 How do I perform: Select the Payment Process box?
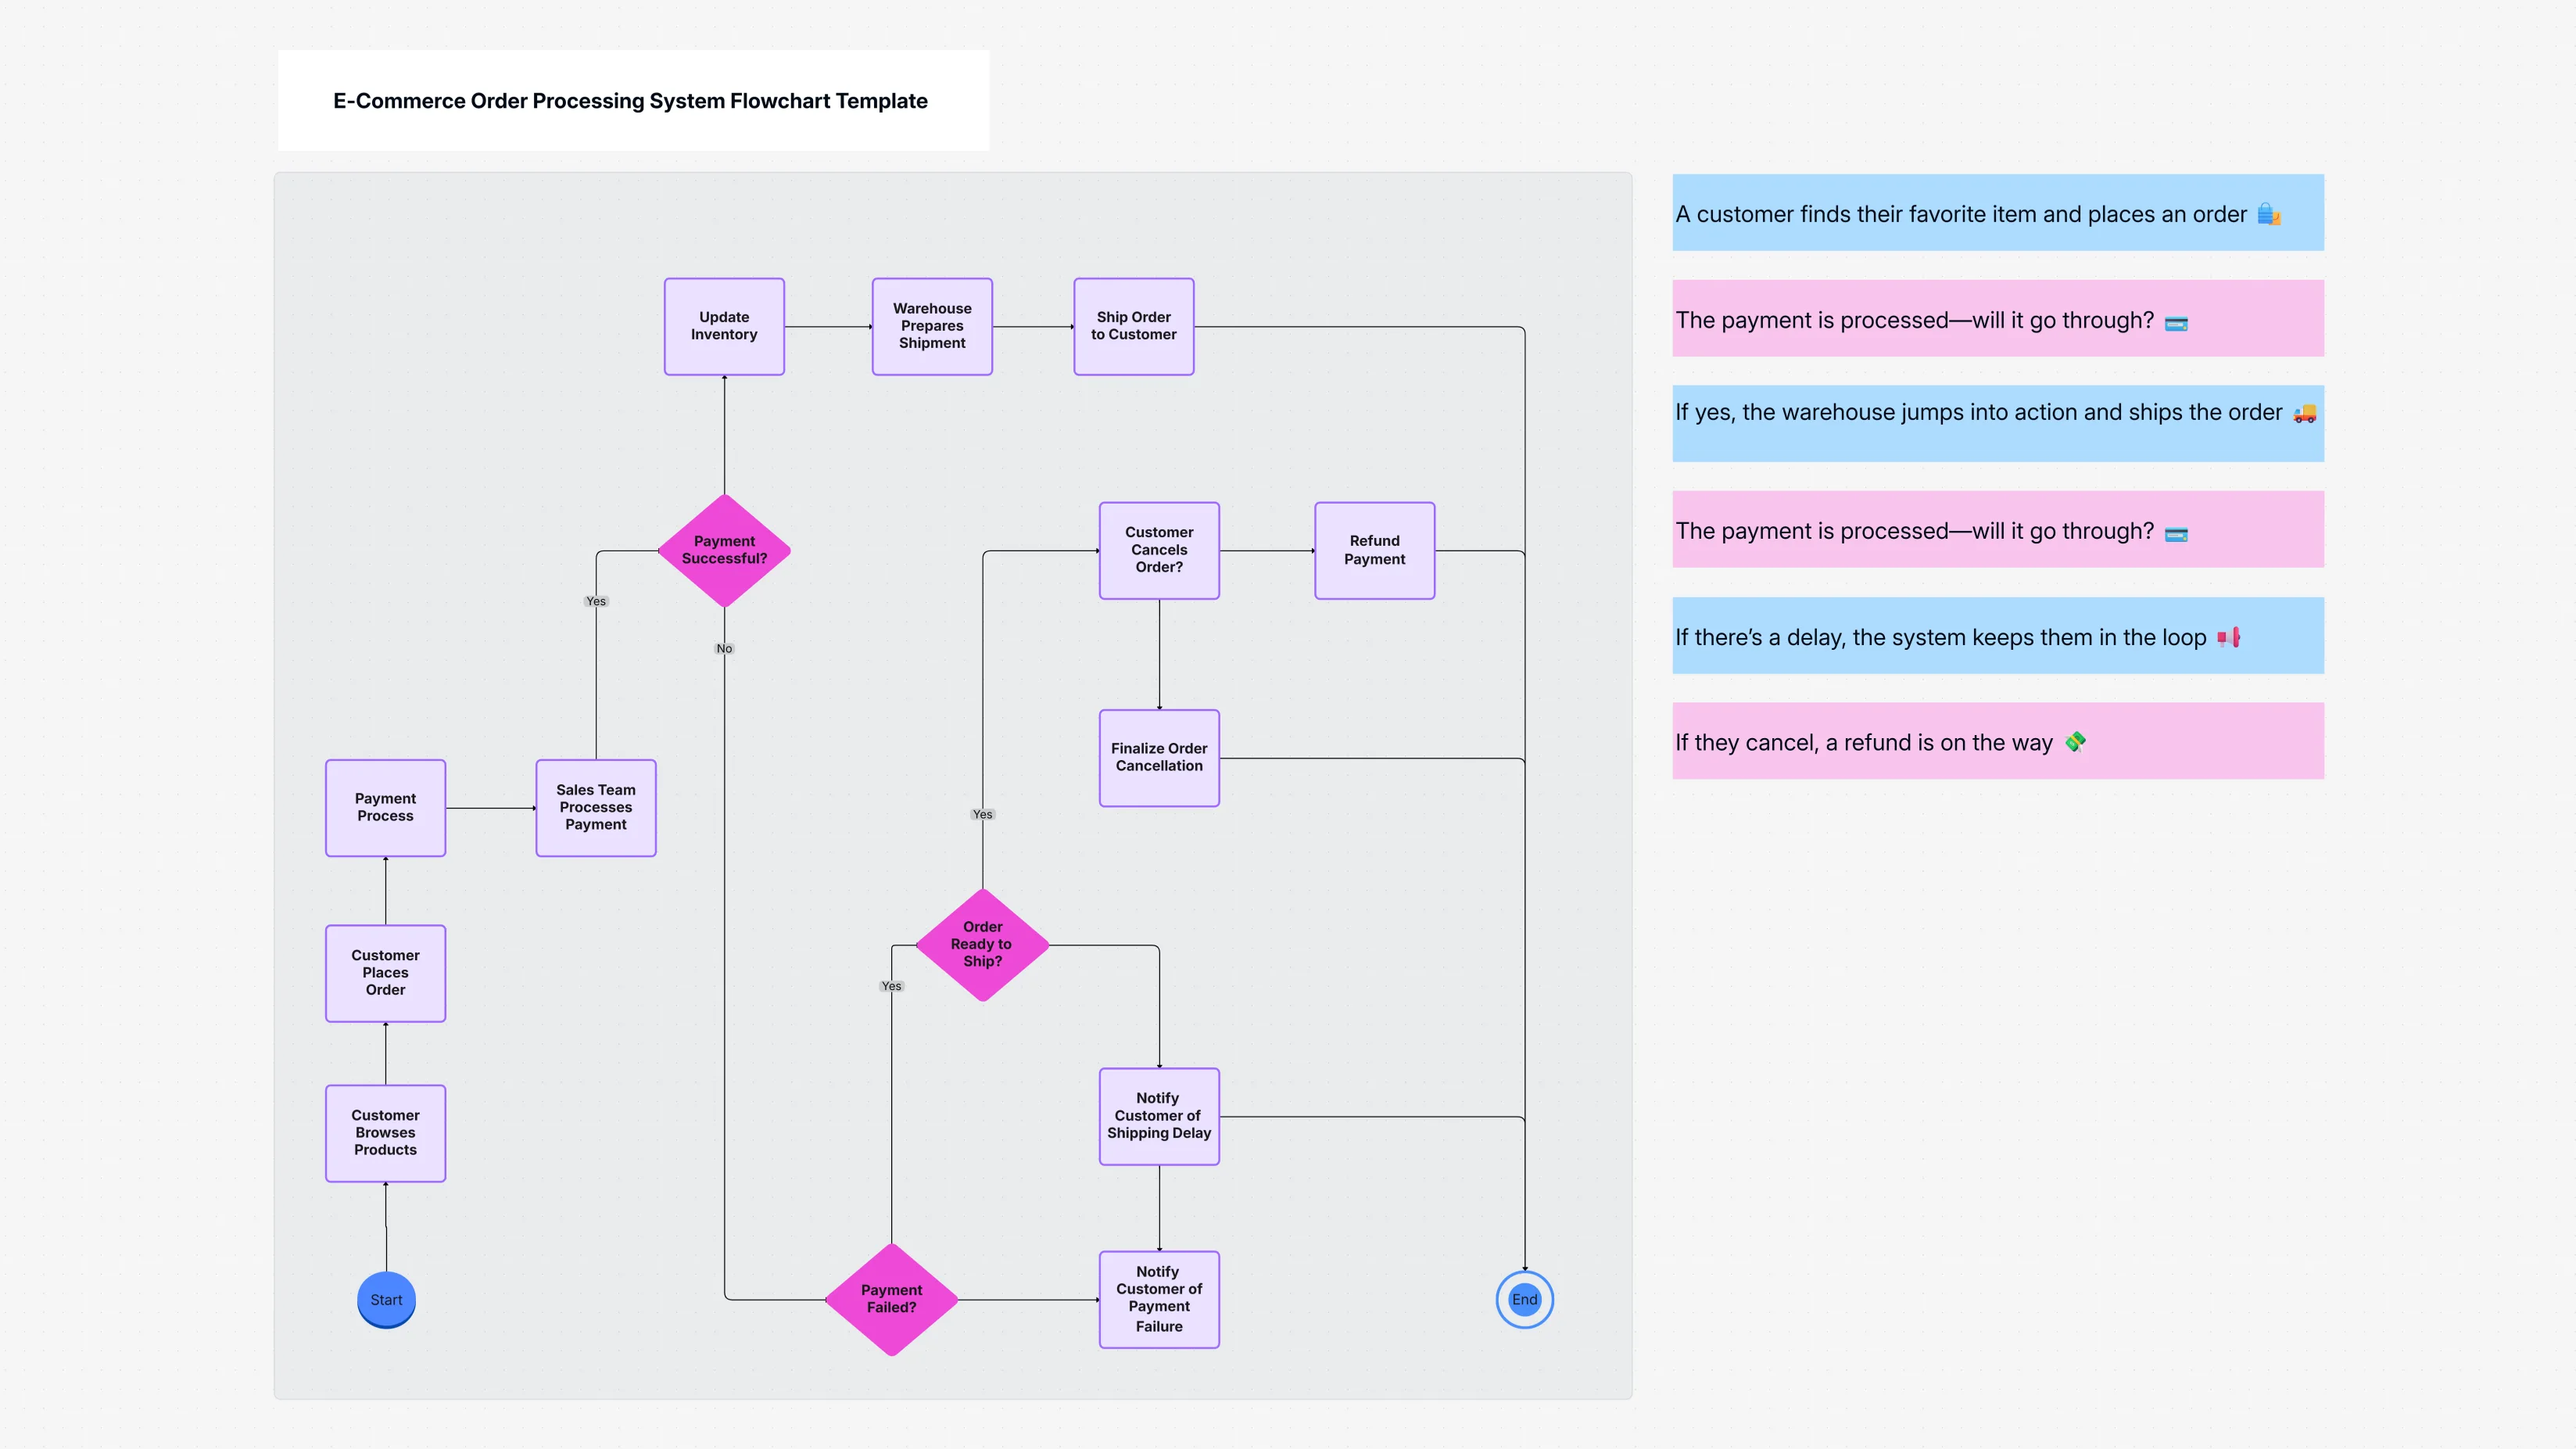coord(385,807)
